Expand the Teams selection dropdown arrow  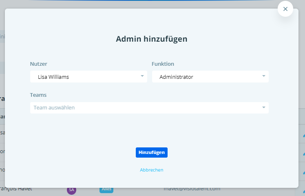point(263,107)
